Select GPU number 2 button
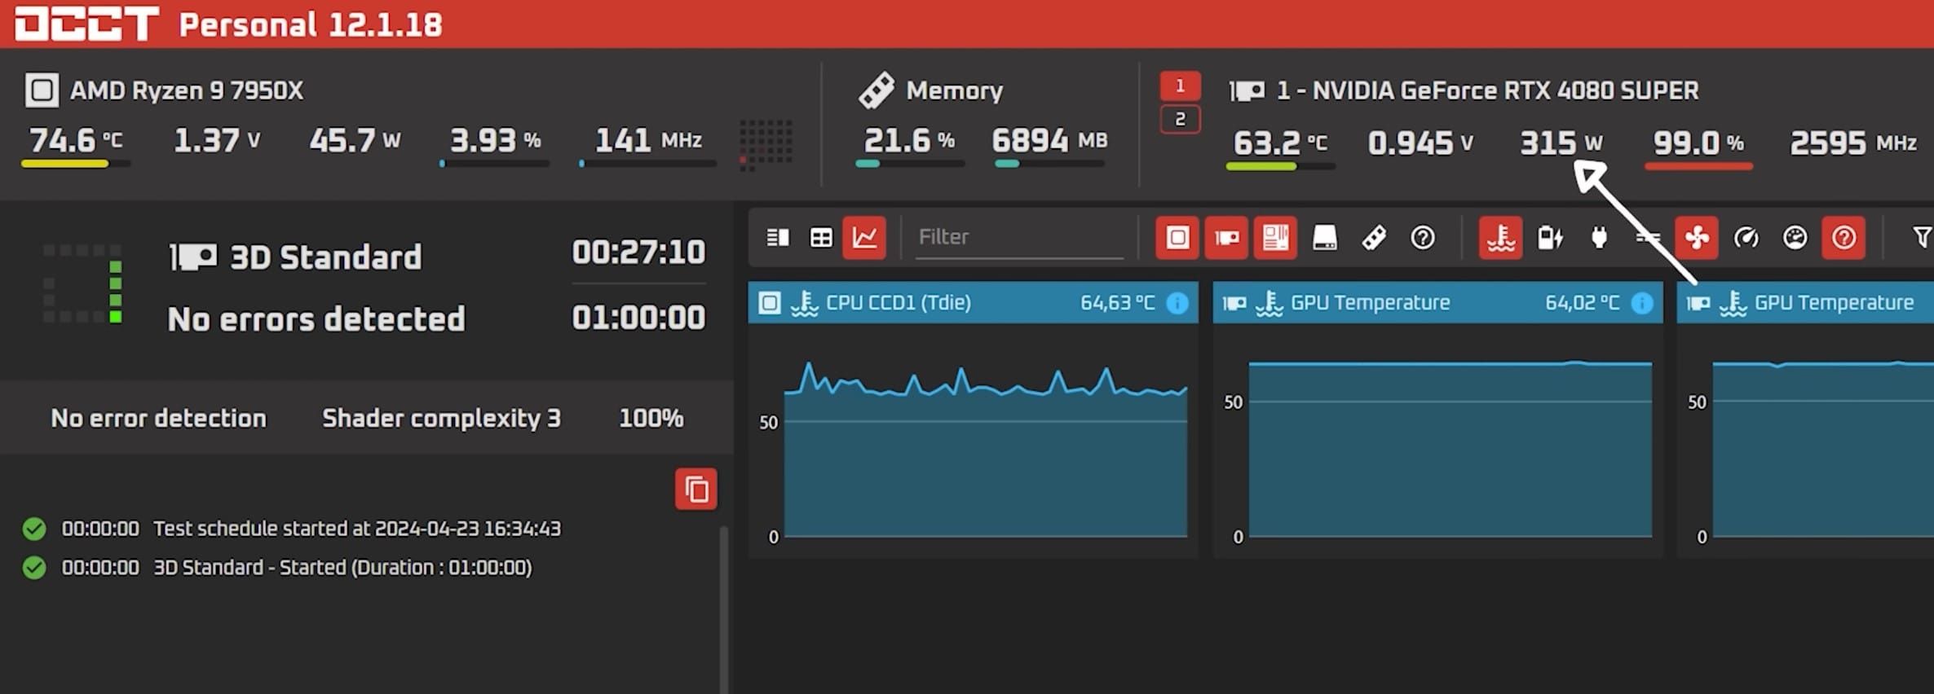The height and width of the screenshot is (694, 1934). coord(1180,120)
